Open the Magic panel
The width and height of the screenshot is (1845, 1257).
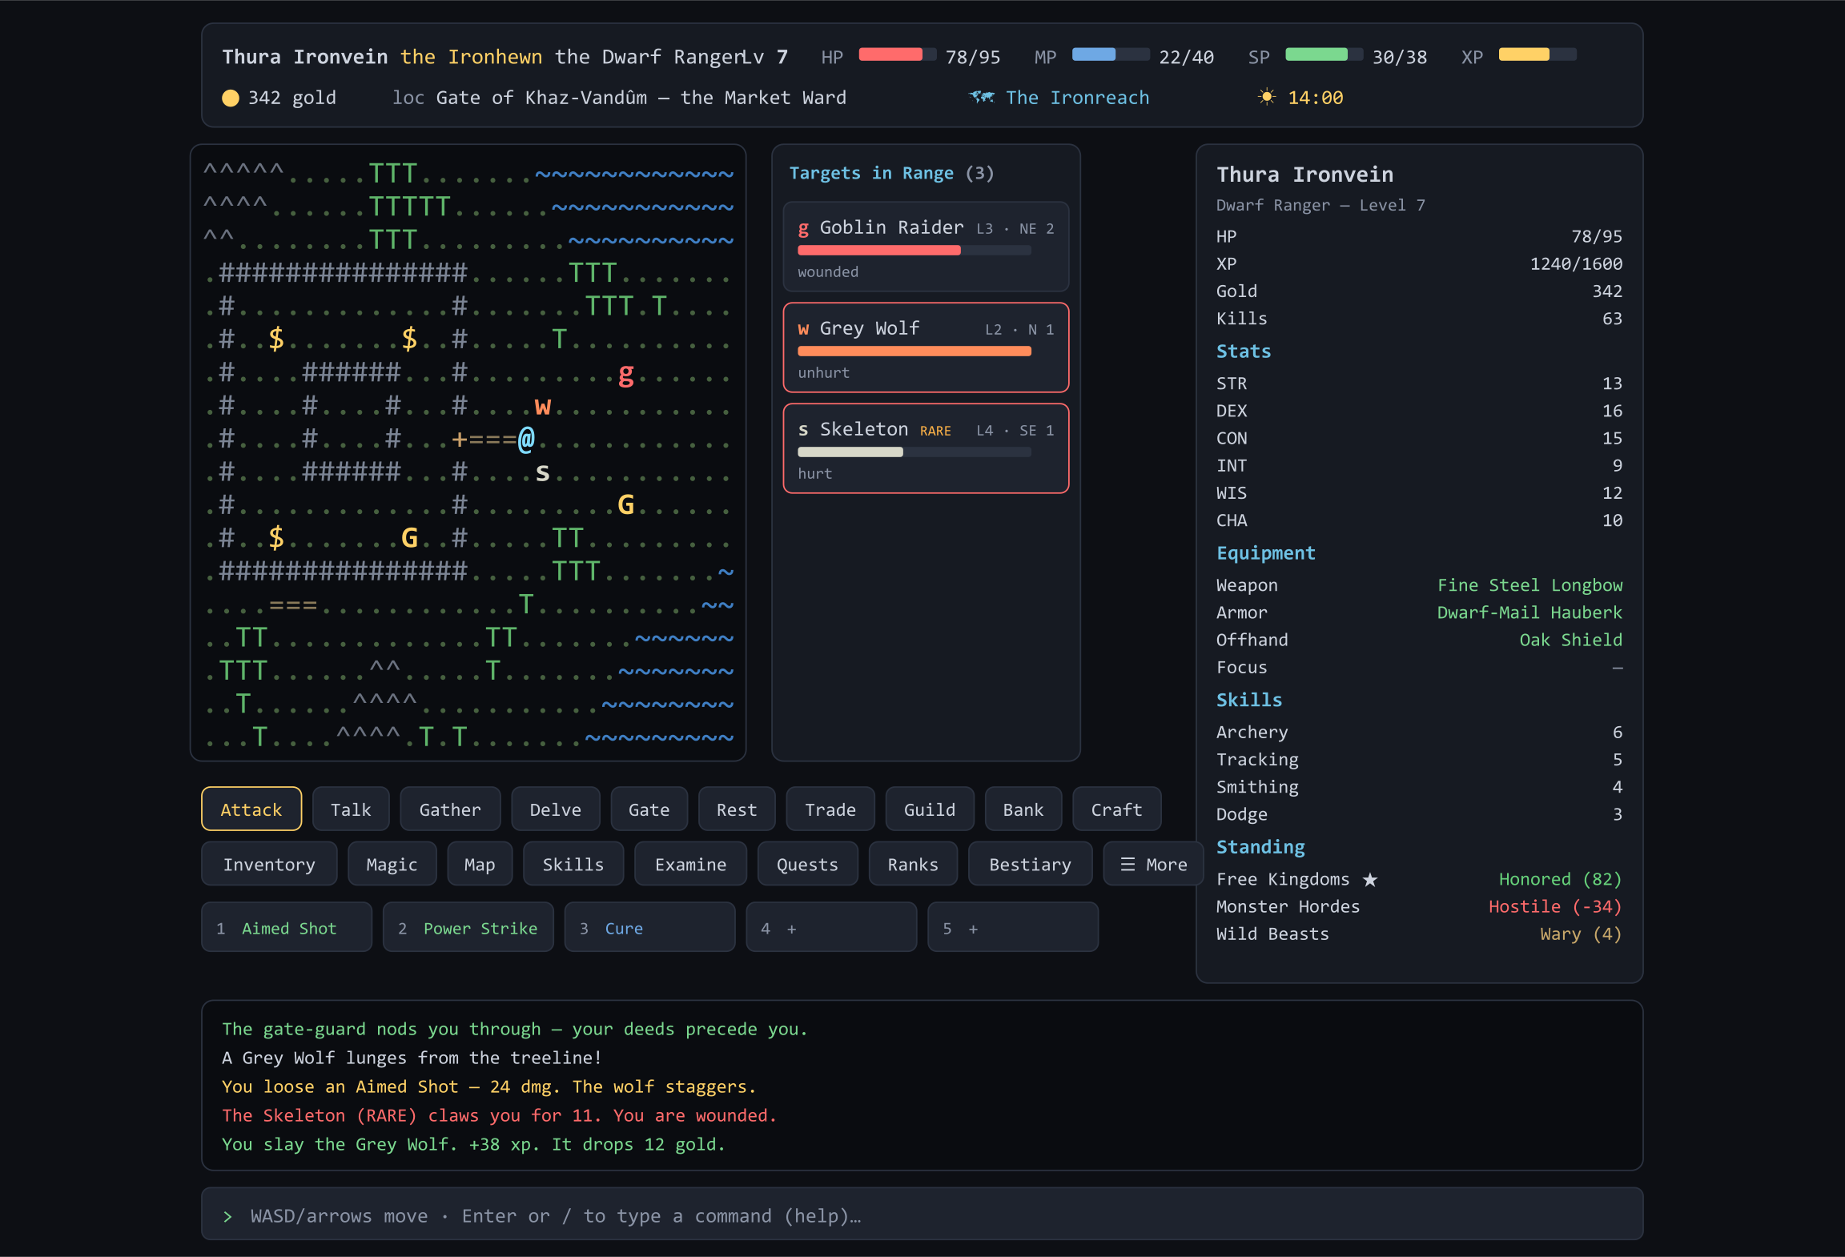(392, 864)
